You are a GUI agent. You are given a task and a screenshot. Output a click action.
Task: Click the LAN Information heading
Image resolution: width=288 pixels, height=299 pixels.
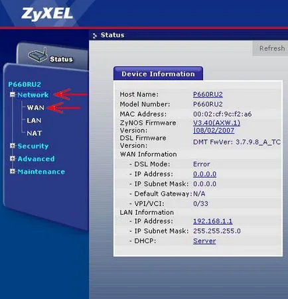click(x=147, y=212)
